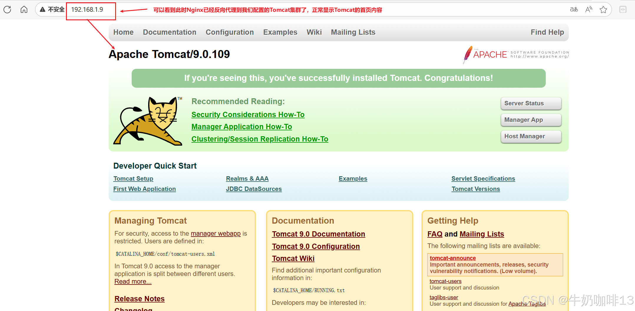Open the Tomcat Versions link

476,189
